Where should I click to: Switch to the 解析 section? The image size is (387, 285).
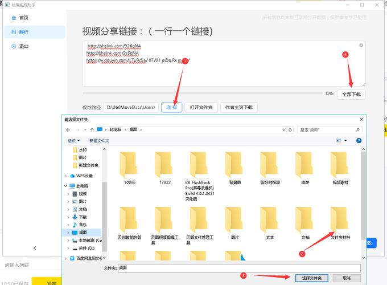pos(35,32)
